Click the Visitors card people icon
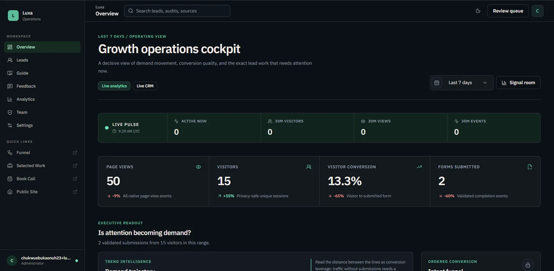The height and width of the screenshot is (271, 554). pos(309,167)
